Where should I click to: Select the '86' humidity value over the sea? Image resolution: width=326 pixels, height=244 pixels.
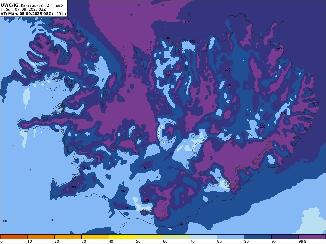pos(5,221)
